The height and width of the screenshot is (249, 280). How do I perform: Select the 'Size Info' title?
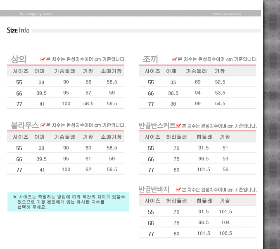click(x=18, y=30)
